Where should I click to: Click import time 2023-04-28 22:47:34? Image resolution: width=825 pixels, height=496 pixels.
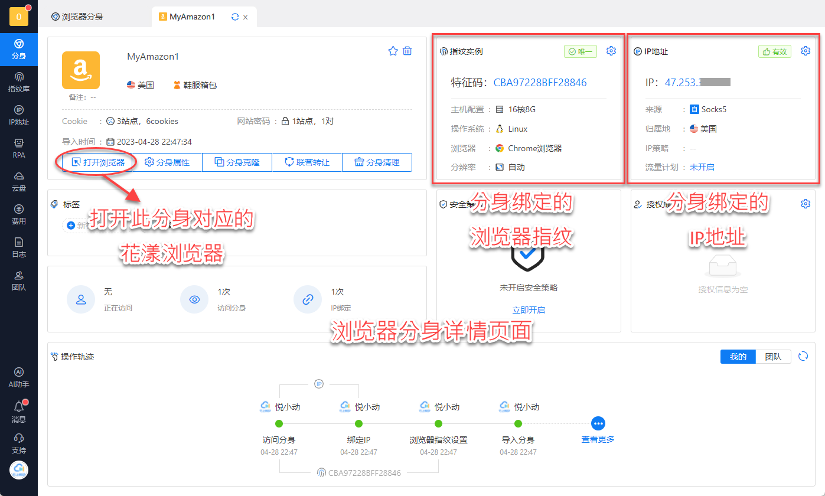pyautogui.click(x=154, y=142)
